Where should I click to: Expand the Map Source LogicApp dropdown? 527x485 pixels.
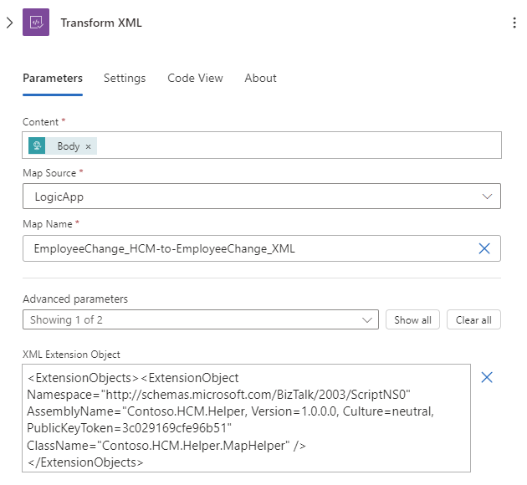click(x=262, y=197)
